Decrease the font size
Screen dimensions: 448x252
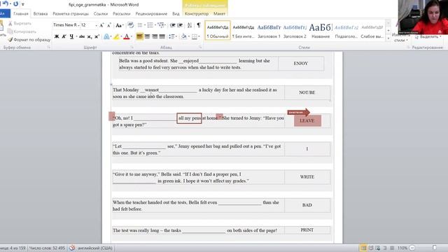pos(109,25)
